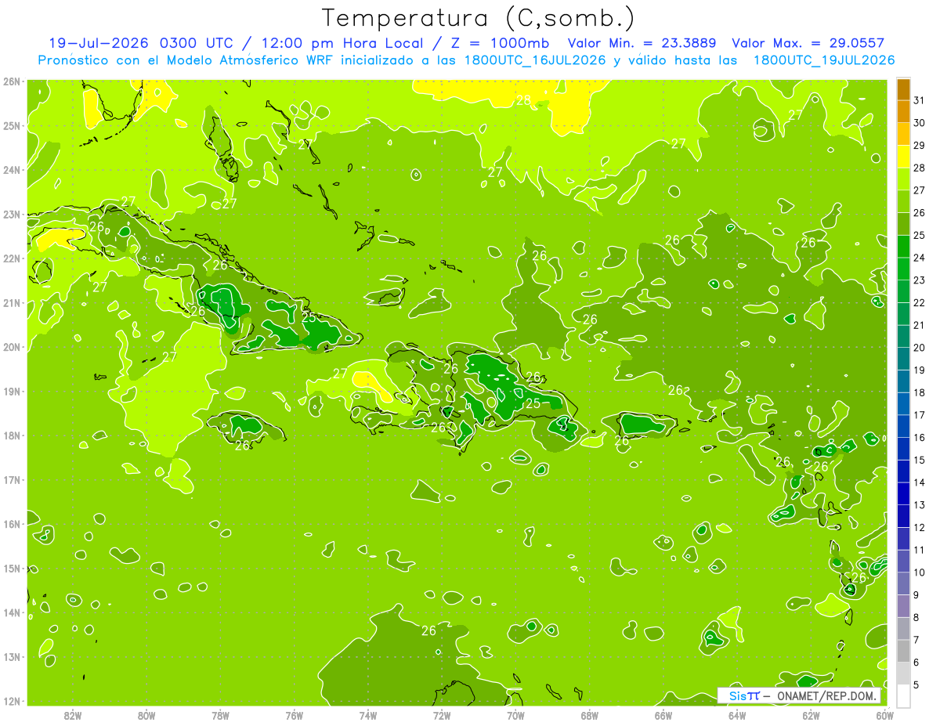Screen dimensions: 940x726
Task: Click the '20' legend scale label
Action: [x=919, y=347]
